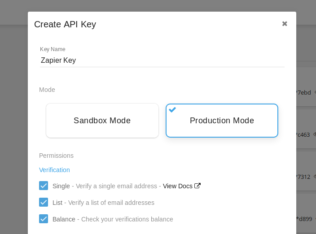Screen dimensions: 316x234
Task: Click the masked key ending in d899
Action: (x=304, y=219)
